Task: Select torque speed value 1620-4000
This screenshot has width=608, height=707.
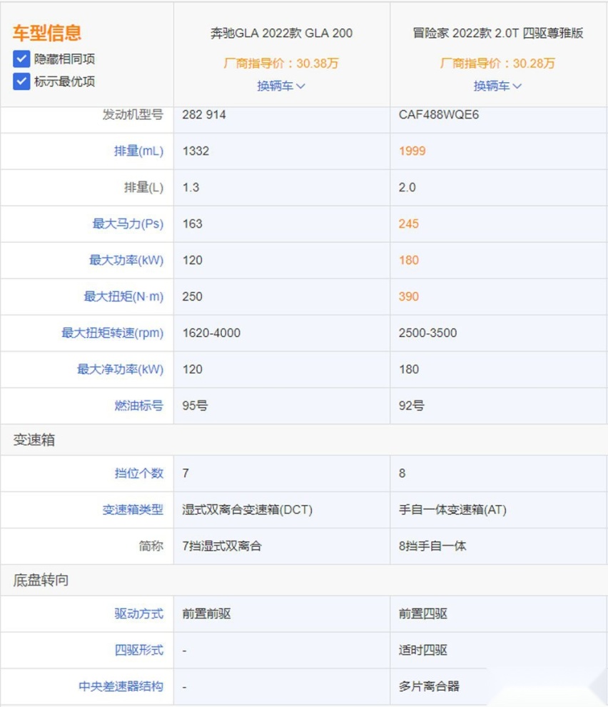Action: [211, 333]
